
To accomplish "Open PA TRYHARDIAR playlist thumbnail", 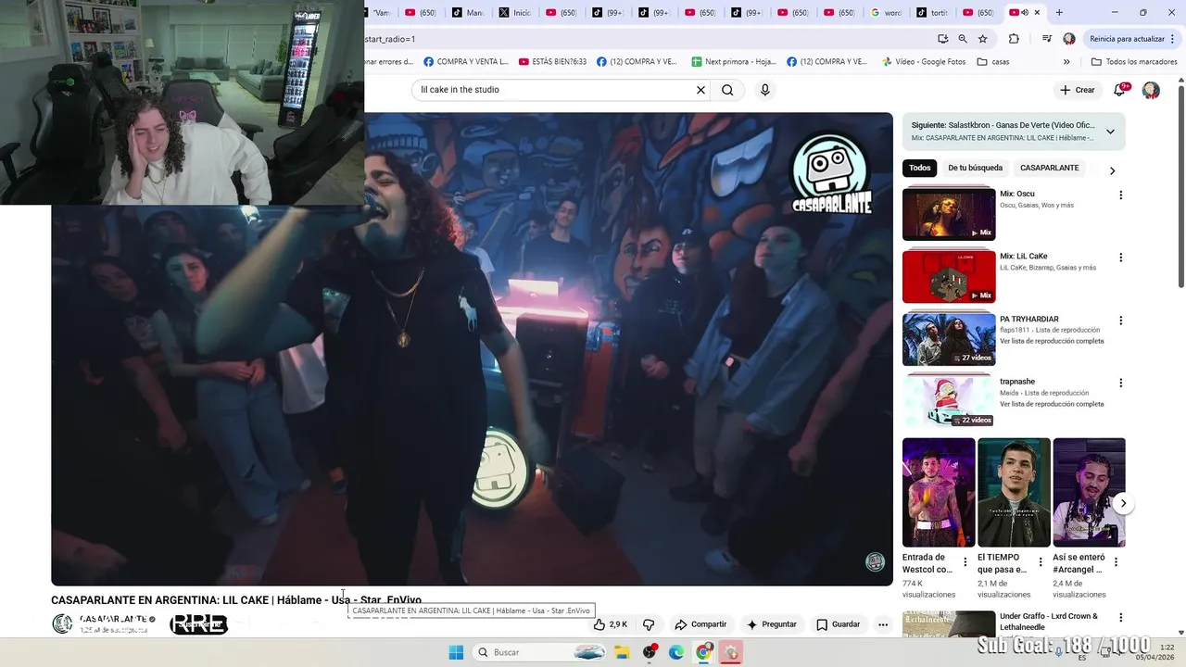I will [949, 339].
